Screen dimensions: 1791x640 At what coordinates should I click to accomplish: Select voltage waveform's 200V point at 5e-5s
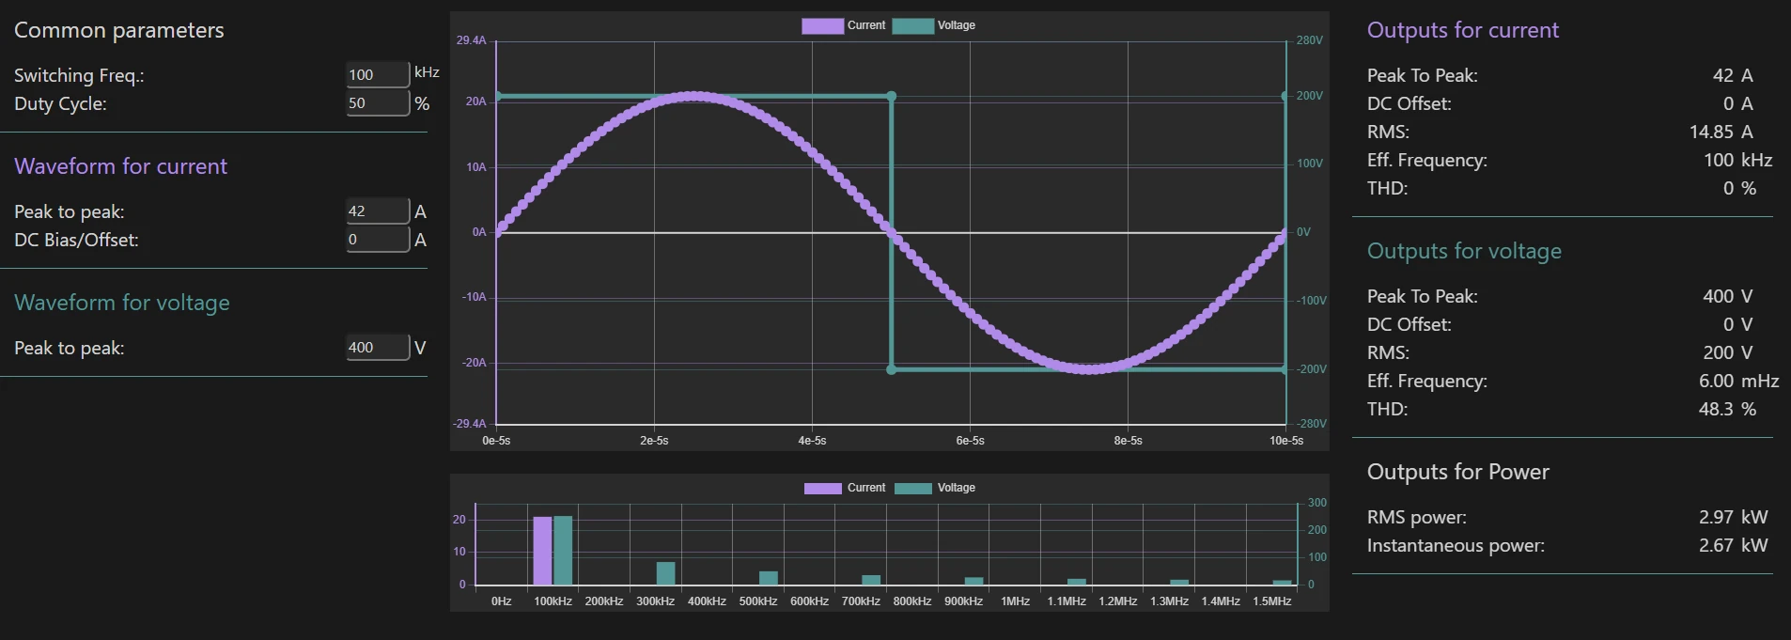[892, 96]
